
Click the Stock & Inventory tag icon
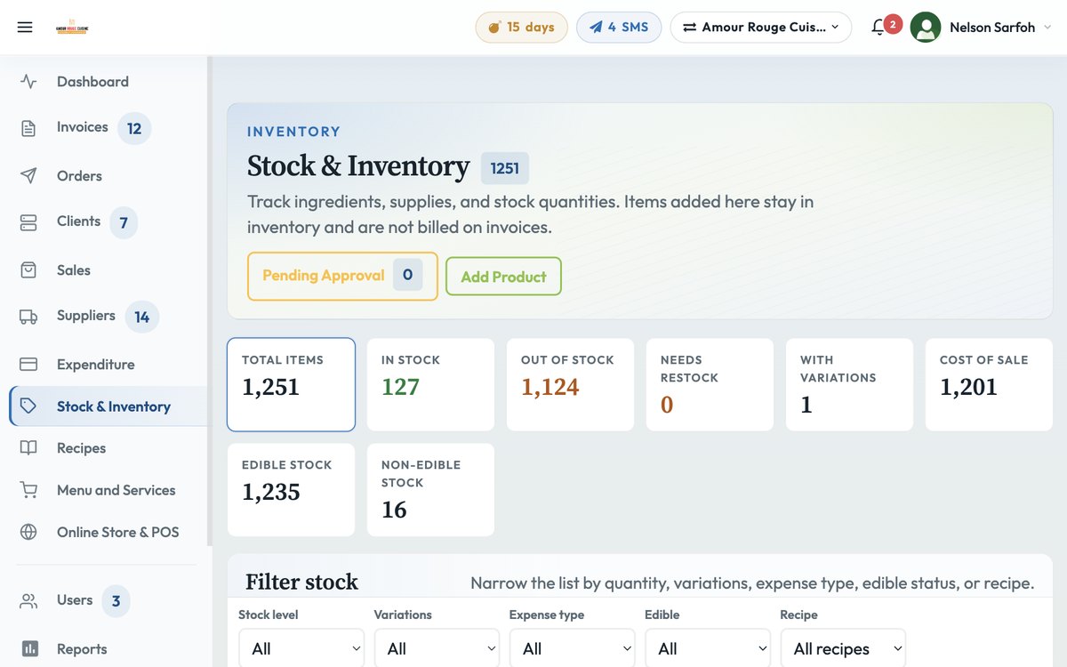pos(28,406)
